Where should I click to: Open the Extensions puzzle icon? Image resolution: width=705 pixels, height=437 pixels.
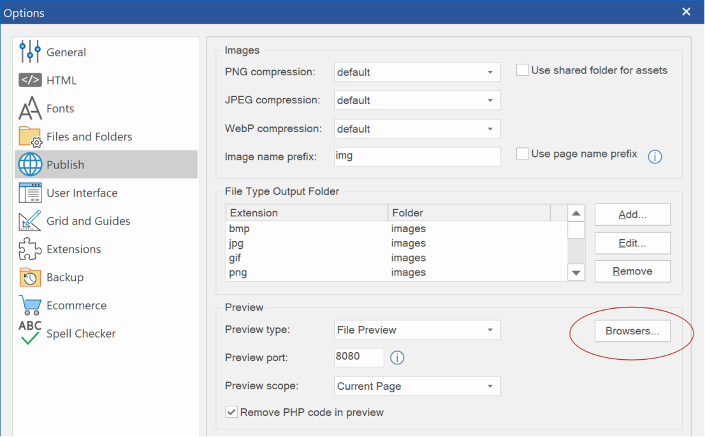point(30,249)
